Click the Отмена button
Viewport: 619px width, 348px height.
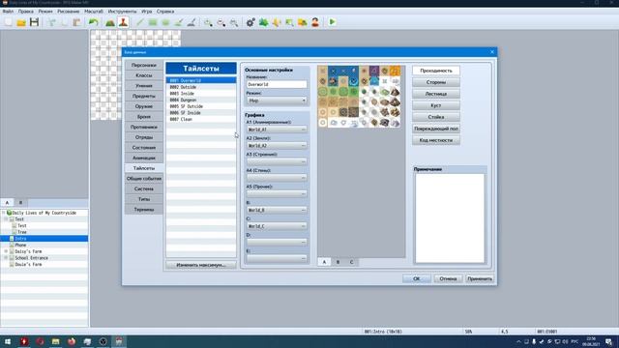448,278
